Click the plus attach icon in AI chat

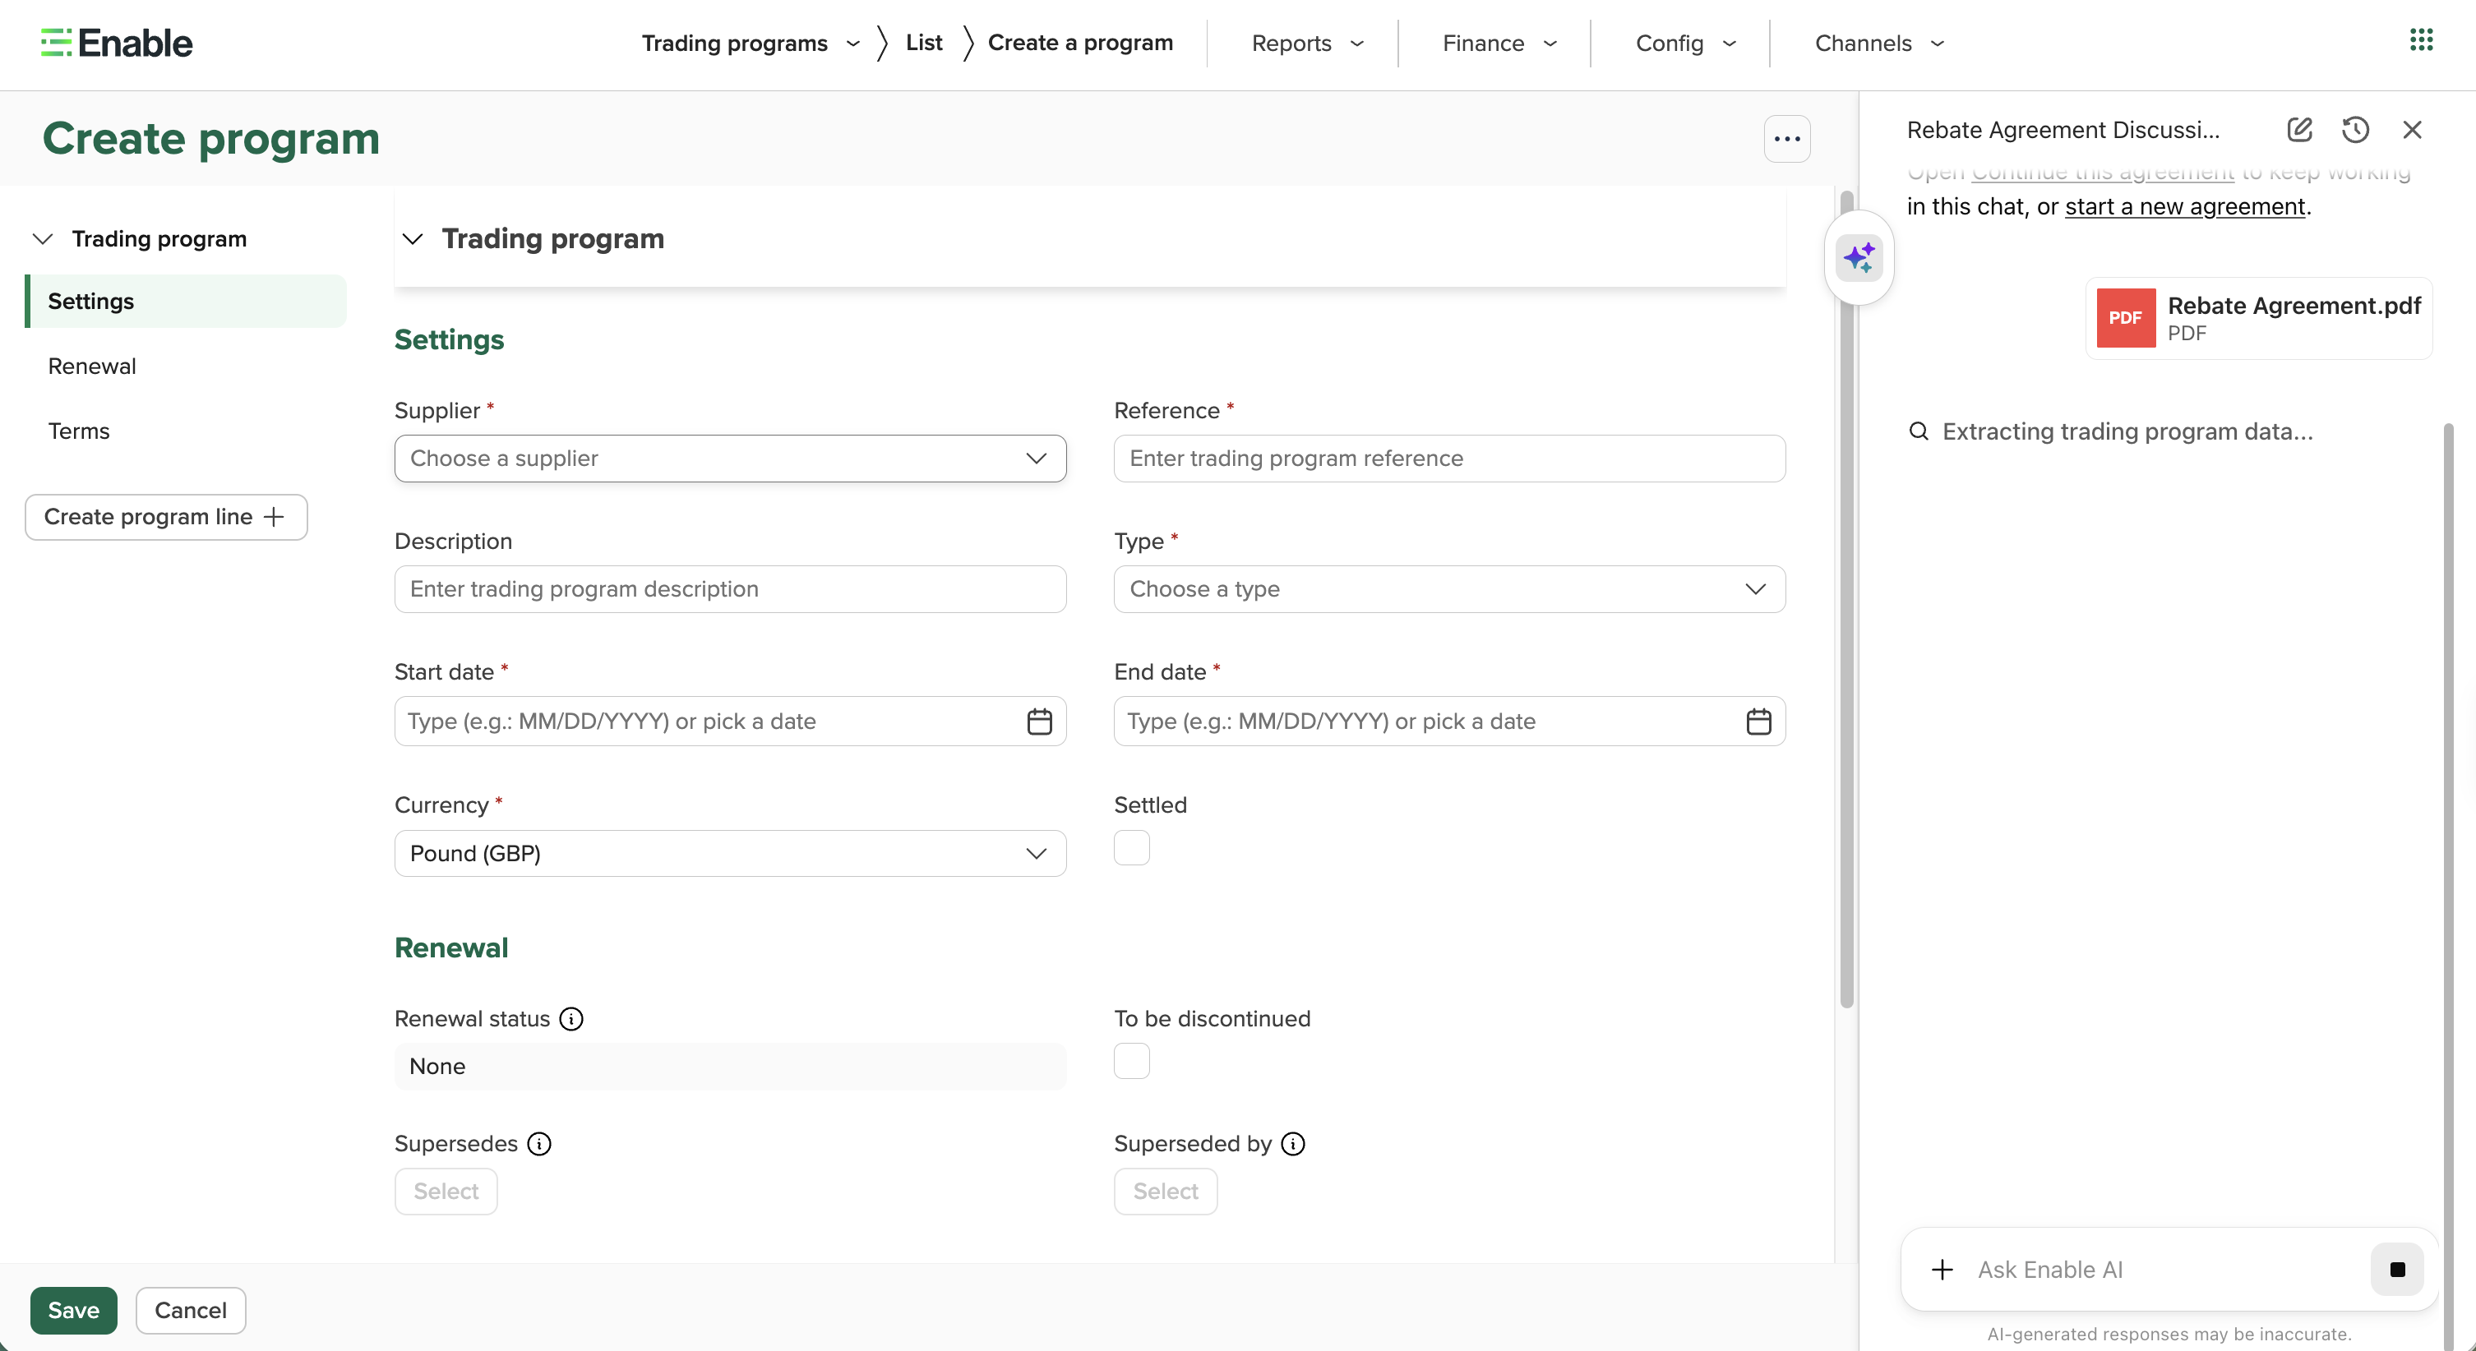pyautogui.click(x=1942, y=1270)
